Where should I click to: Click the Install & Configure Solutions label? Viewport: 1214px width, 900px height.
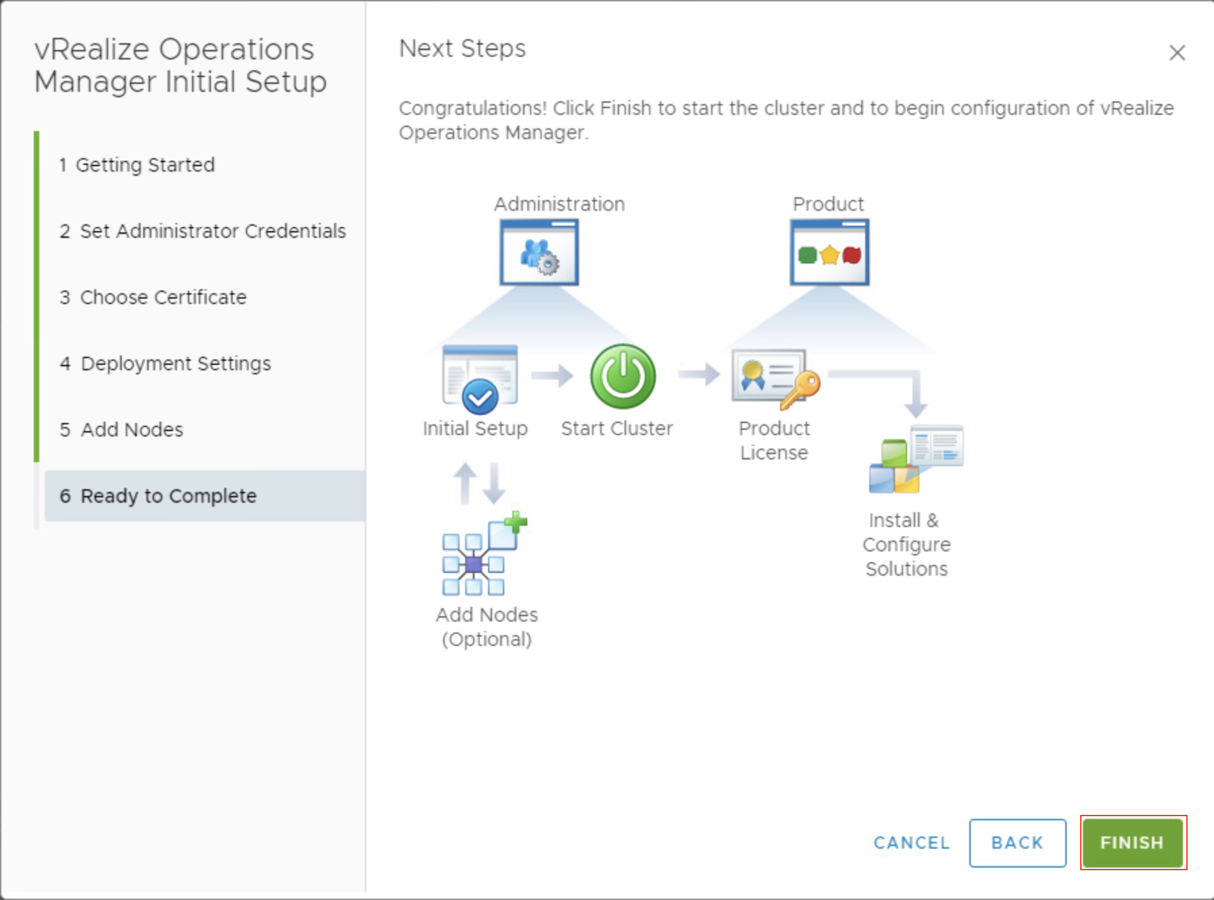point(906,545)
